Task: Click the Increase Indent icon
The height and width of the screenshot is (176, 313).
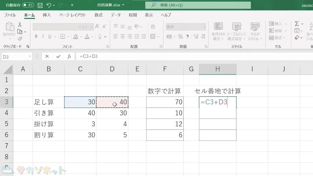Action: (x=144, y=36)
